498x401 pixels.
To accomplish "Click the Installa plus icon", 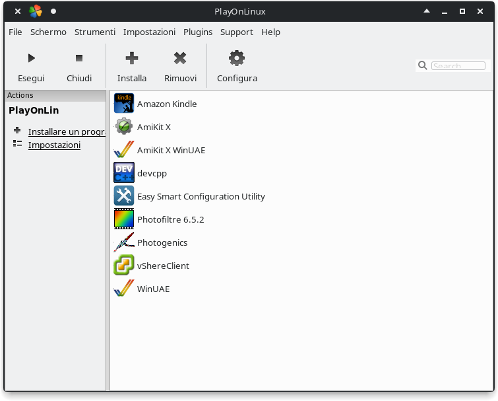I will tap(132, 58).
